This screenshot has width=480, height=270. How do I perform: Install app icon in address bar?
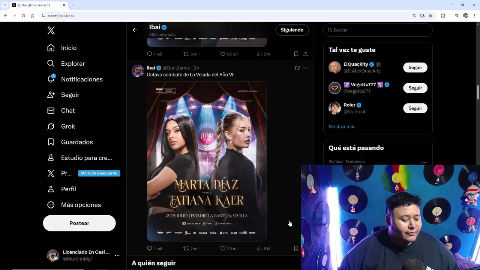click(x=422, y=16)
